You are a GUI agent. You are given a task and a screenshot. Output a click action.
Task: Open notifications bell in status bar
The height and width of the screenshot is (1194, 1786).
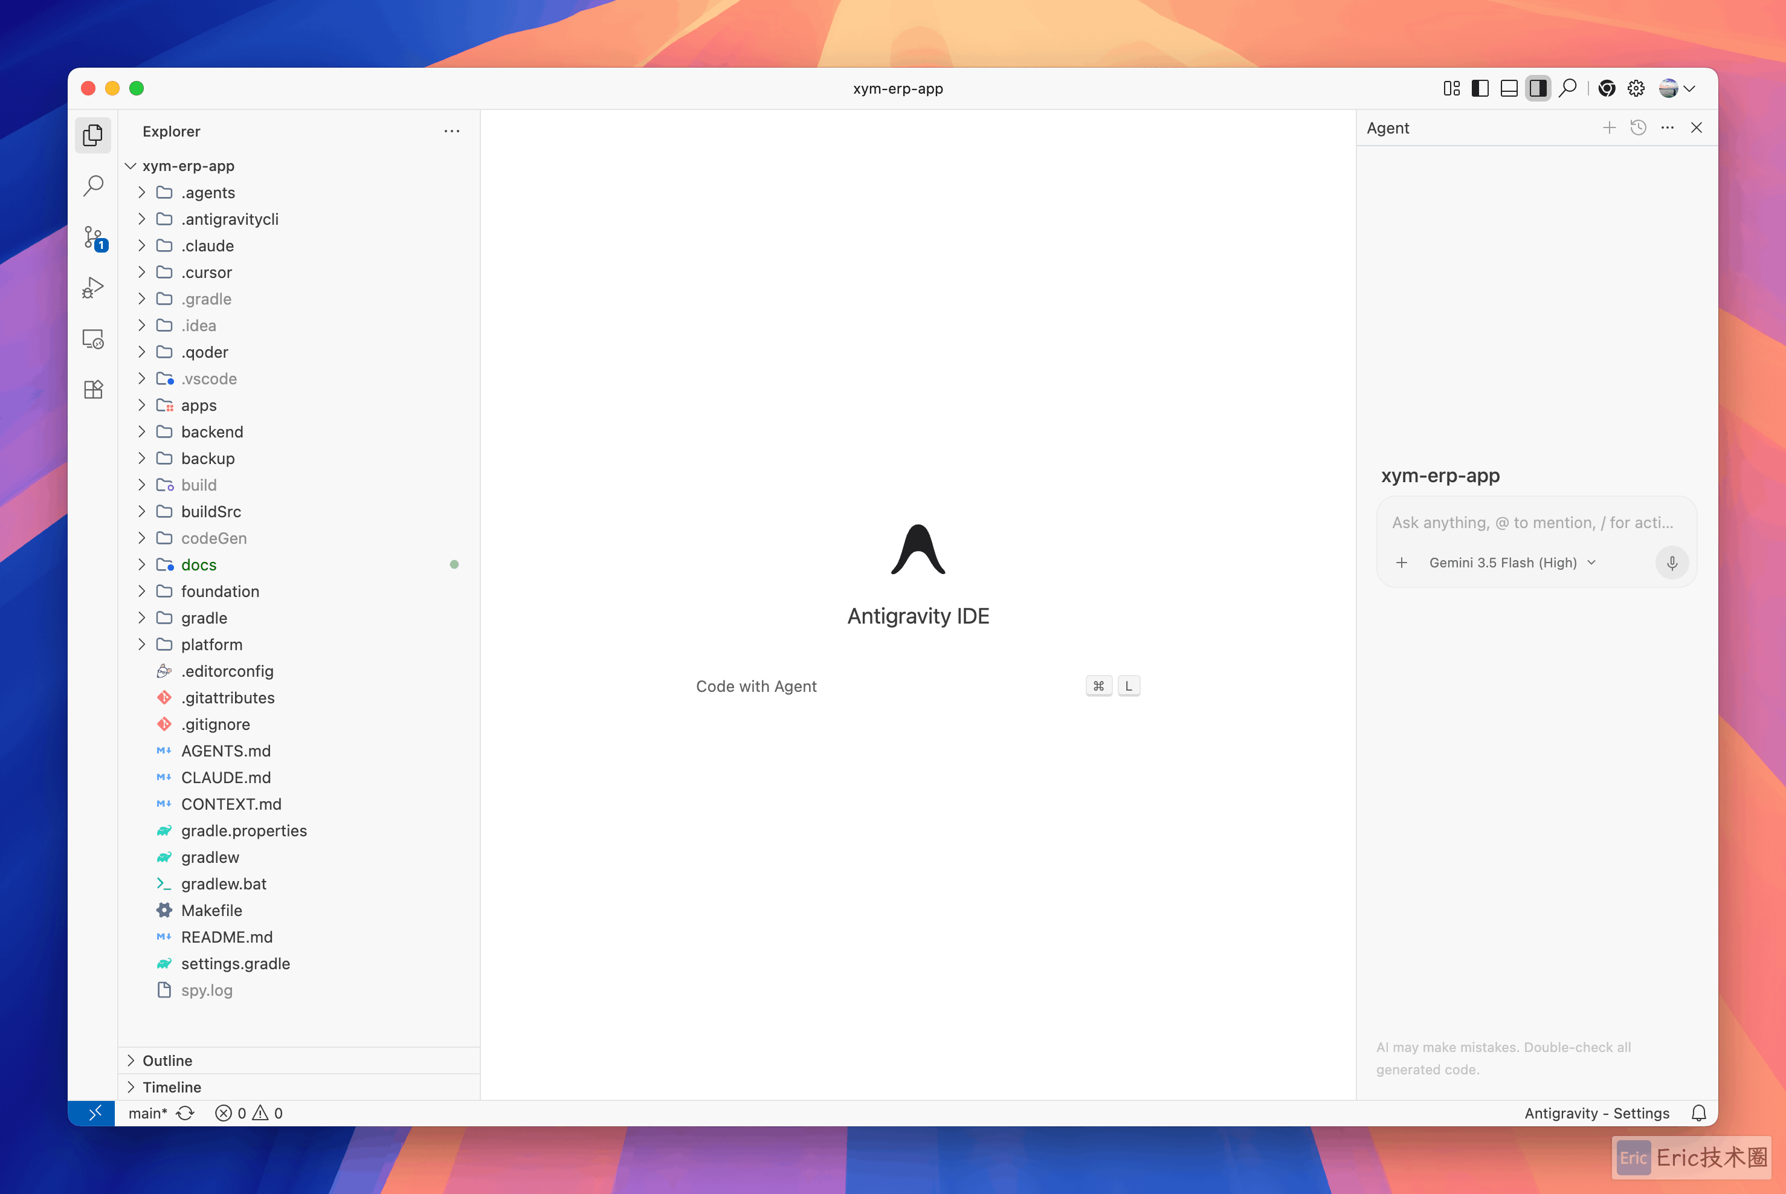pyautogui.click(x=1699, y=1113)
